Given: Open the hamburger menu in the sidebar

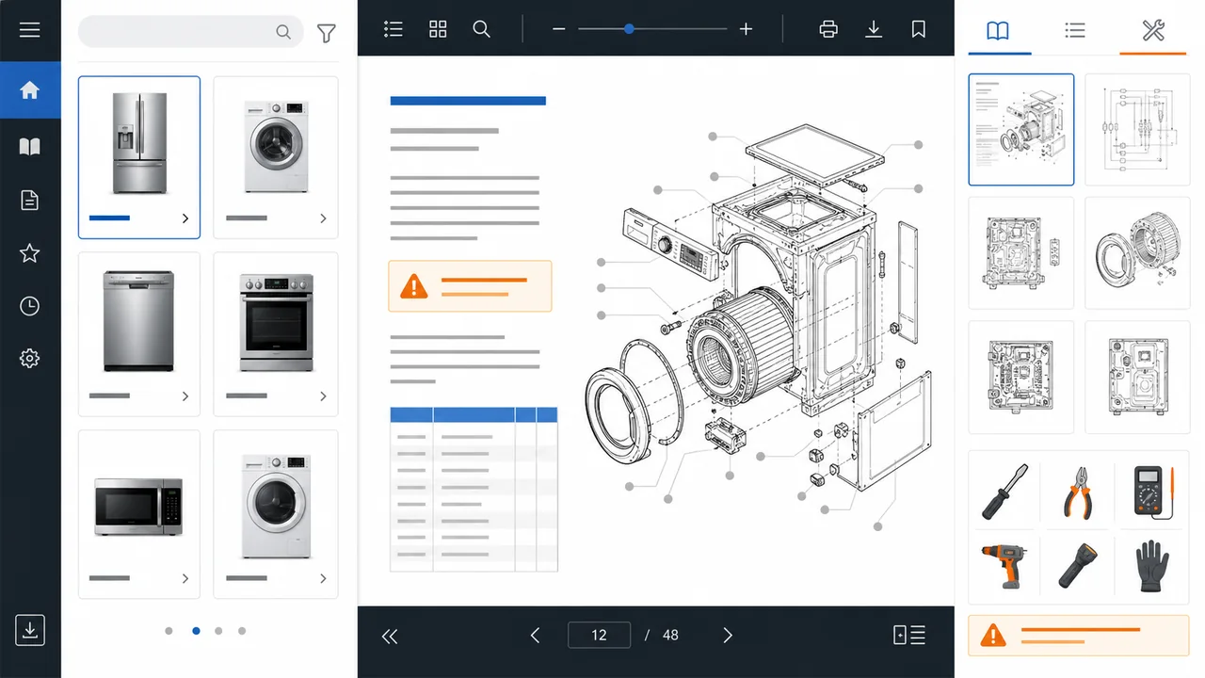Looking at the screenshot, I should (x=30, y=30).
